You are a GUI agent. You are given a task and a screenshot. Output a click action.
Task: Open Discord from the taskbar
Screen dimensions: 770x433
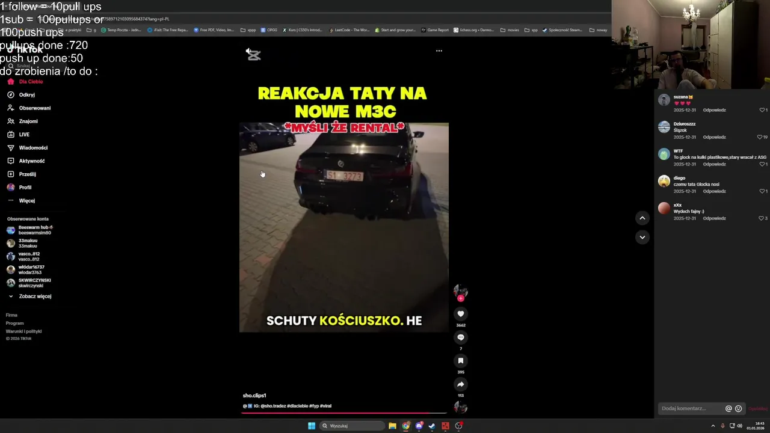(x=419, y=426)
